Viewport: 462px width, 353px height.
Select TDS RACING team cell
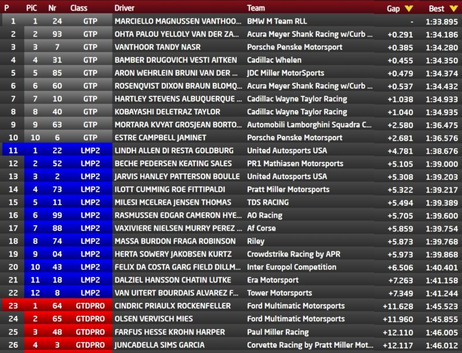click(x=268, y=202)
